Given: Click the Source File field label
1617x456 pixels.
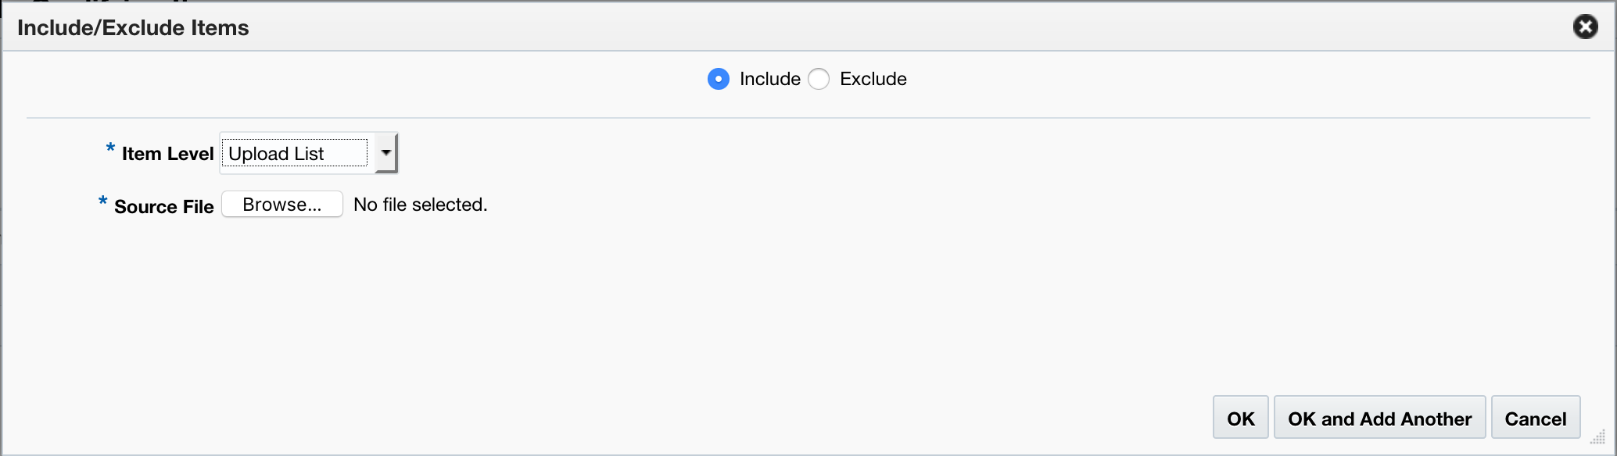Looking at the screenshot, I should [164, 206].
